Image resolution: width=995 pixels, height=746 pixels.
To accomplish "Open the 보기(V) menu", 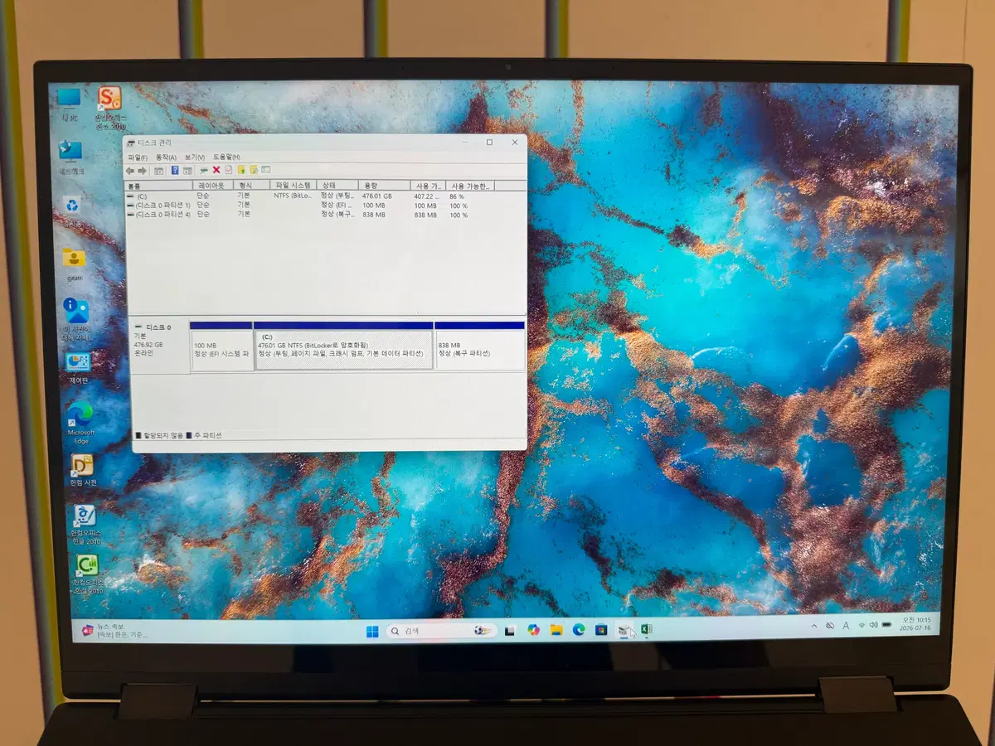I will 195,157.
